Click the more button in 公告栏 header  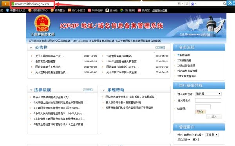tap(160, 47)
